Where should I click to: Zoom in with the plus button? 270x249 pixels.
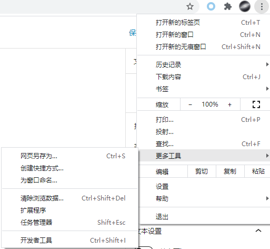(x=229, y=104)
